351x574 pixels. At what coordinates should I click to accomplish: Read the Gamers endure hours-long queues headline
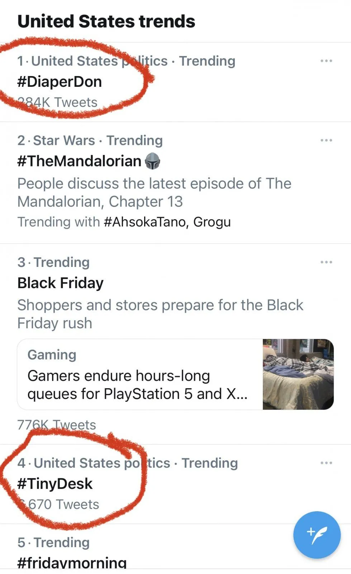[x=137, y=385]
